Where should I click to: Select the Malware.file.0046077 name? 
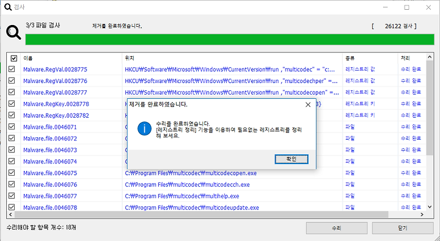click(50, 196)
